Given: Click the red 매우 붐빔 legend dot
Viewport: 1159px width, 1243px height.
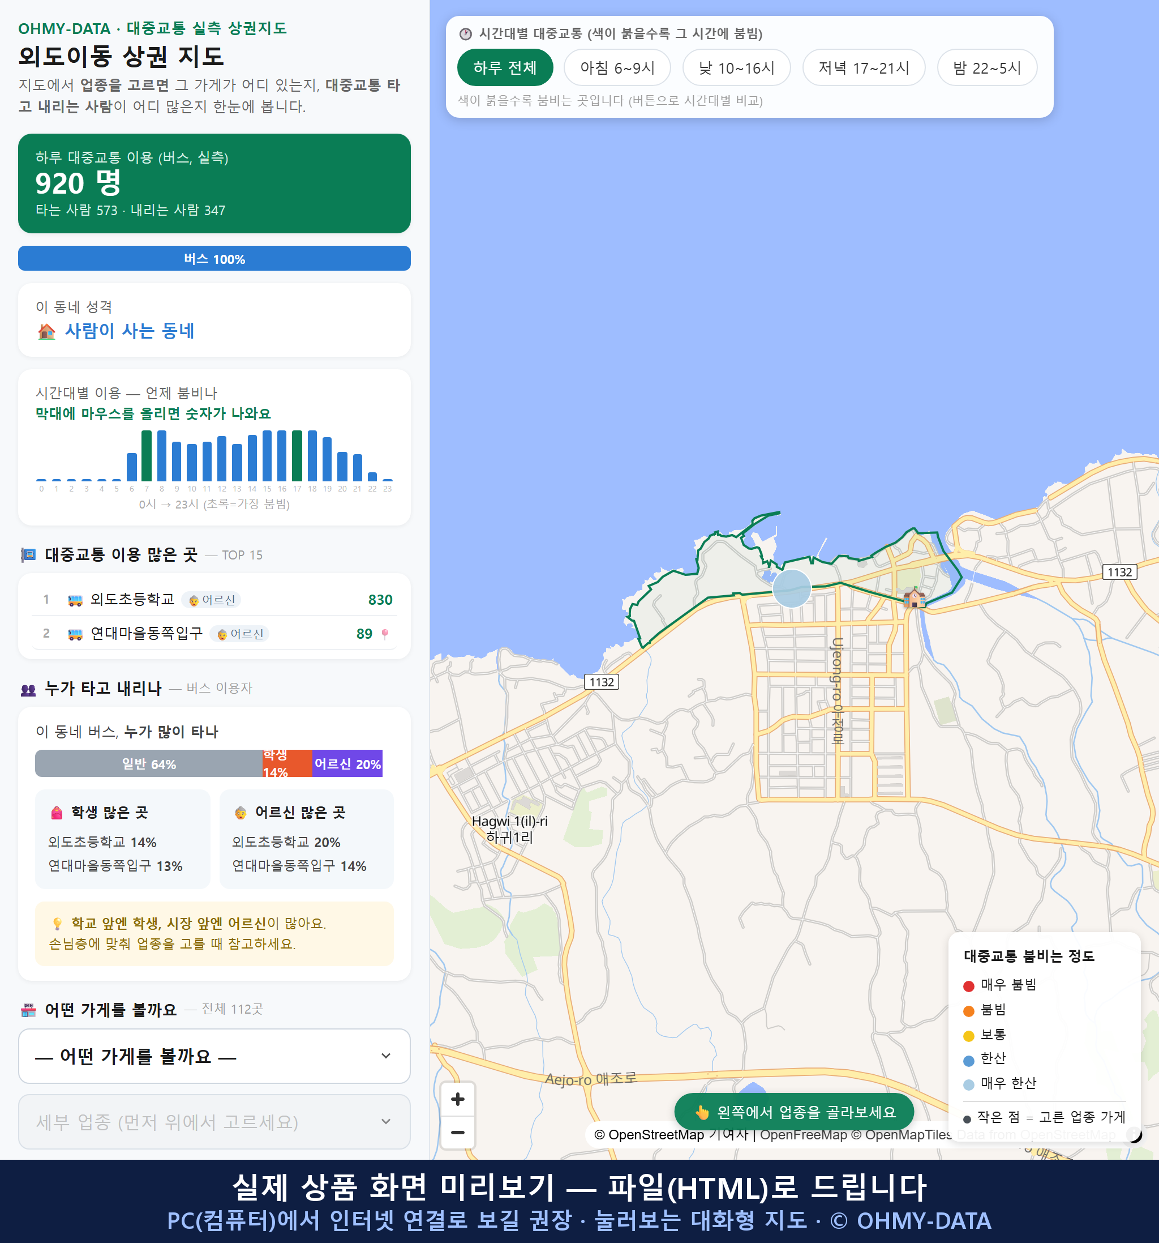Looking at the screenshot, I should coord(969,986).
